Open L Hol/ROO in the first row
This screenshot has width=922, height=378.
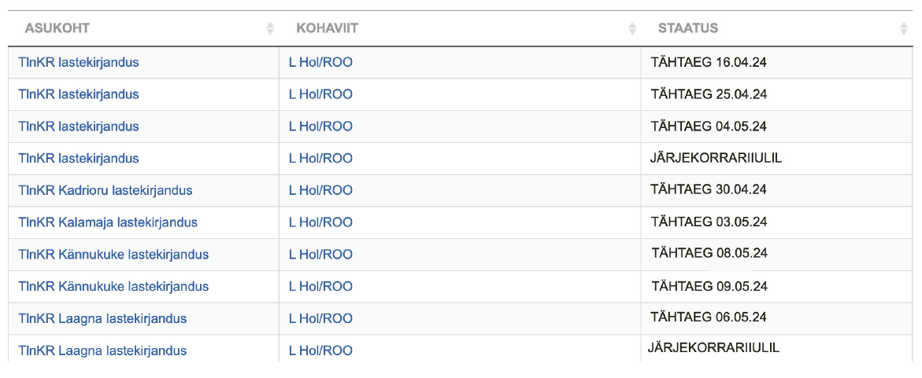(x=320, y=62)
